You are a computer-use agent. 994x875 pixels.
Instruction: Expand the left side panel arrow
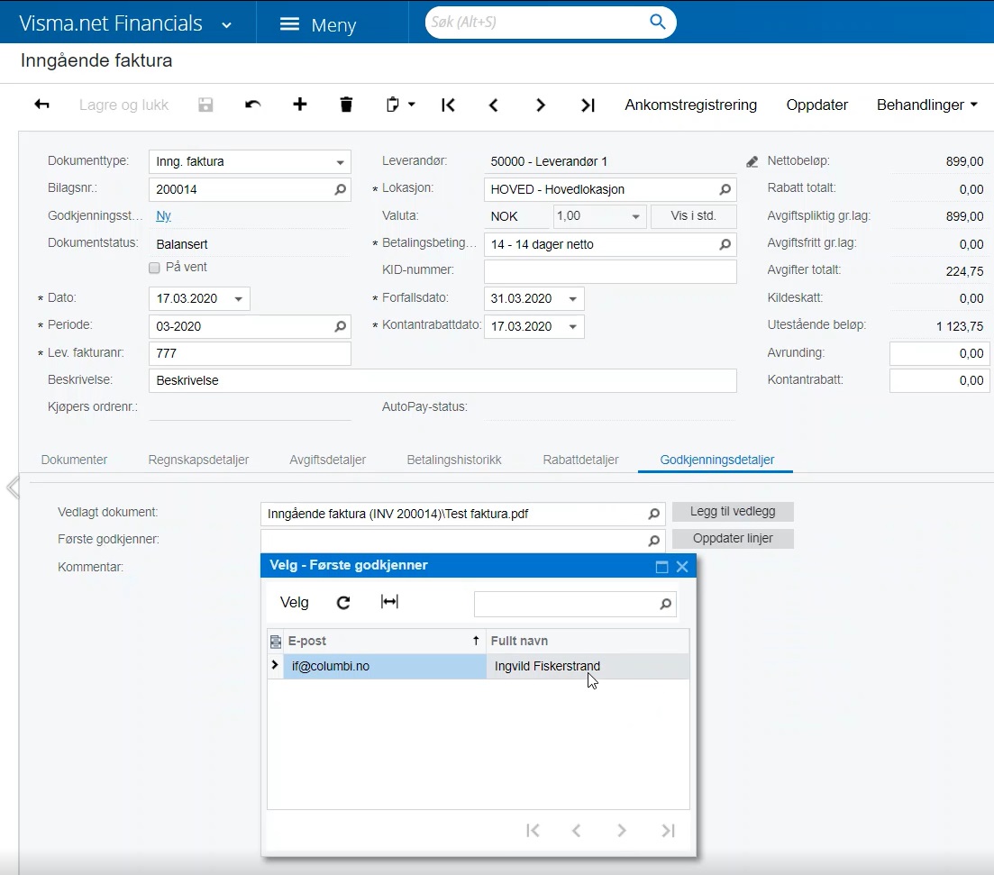[x=12, y=488]
